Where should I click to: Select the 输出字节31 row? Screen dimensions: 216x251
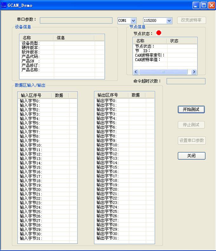[x=107, y=238]
